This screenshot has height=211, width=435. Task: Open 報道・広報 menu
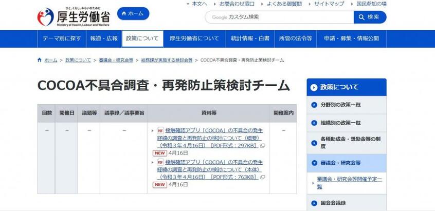tap(104, 39)
